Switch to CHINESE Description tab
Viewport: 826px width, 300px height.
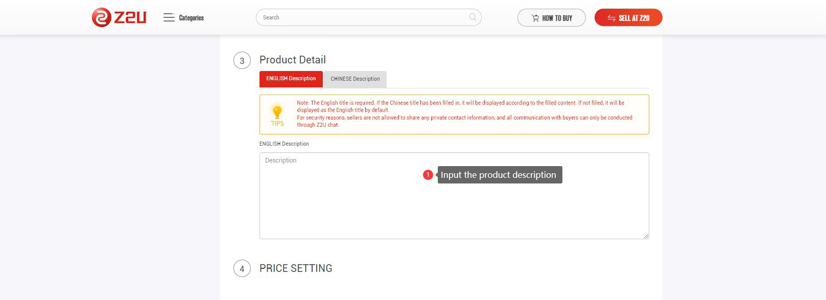[355, 79]
